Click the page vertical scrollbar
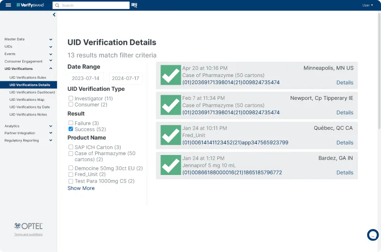 (x=379, y=70)
